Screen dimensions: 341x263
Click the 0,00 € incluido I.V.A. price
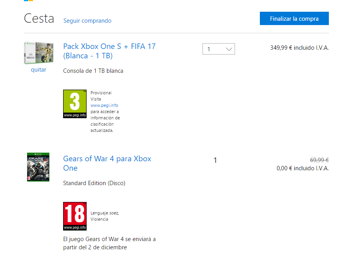[x=302, y=168]
